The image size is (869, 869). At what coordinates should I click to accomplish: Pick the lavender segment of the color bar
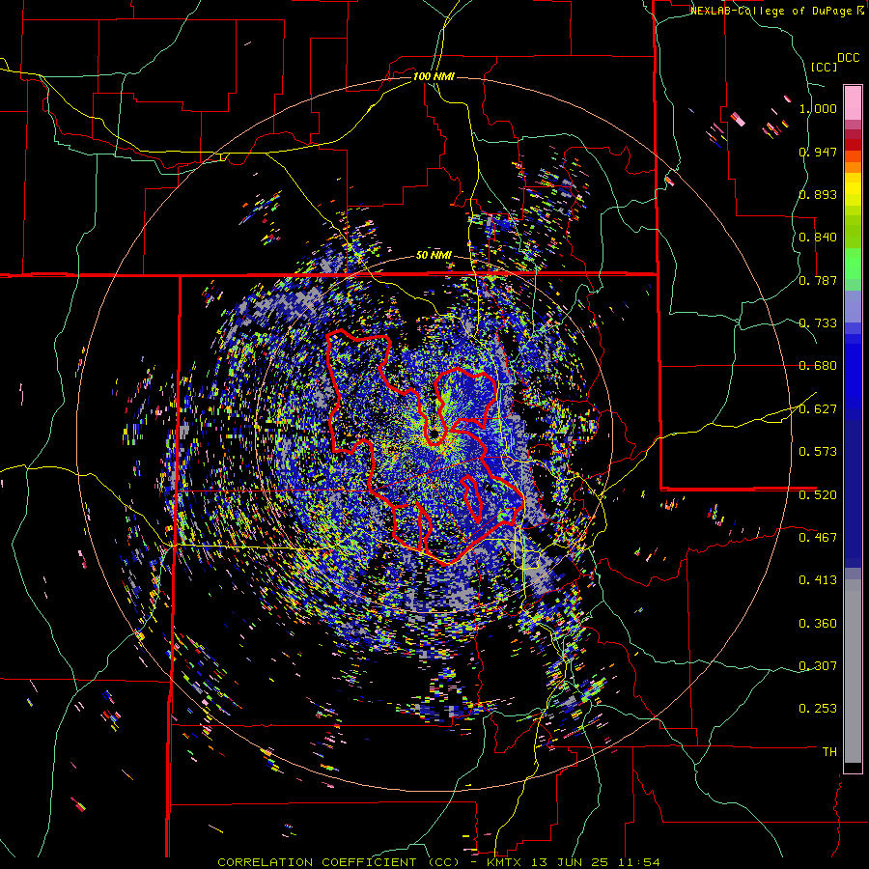coord(853,306)
